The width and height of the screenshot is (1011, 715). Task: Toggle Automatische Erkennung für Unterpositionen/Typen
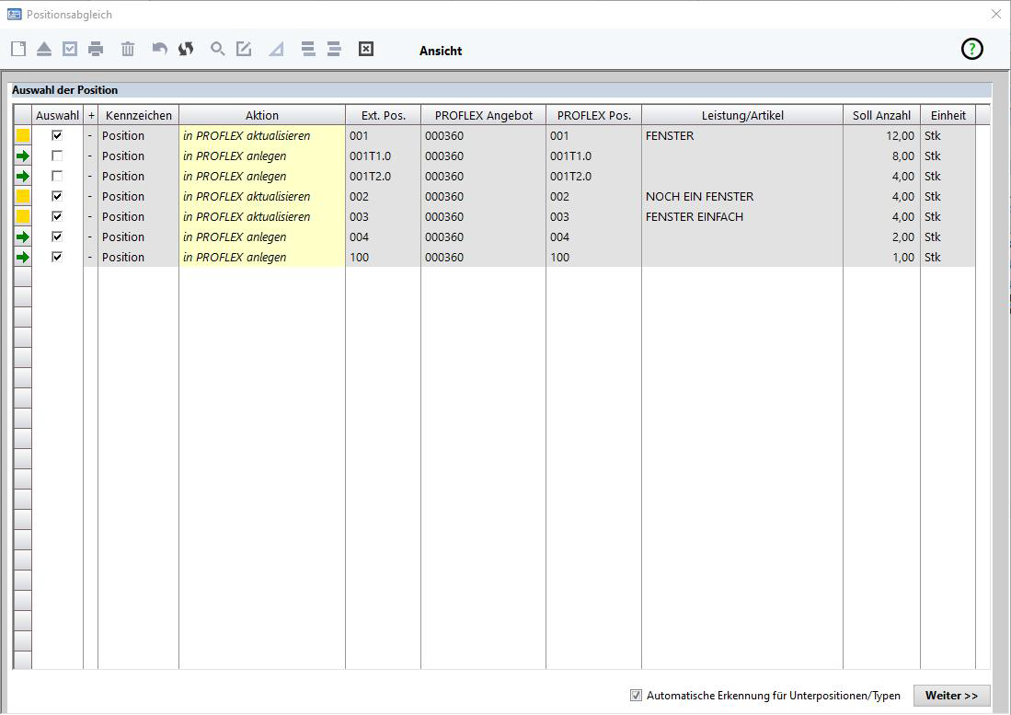pos(636,696)
